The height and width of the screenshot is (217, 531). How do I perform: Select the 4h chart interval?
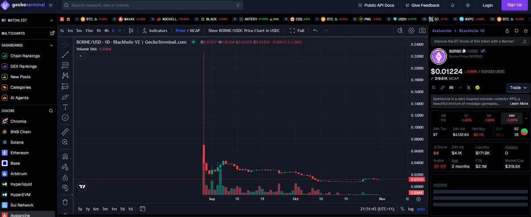pos(106,30)
